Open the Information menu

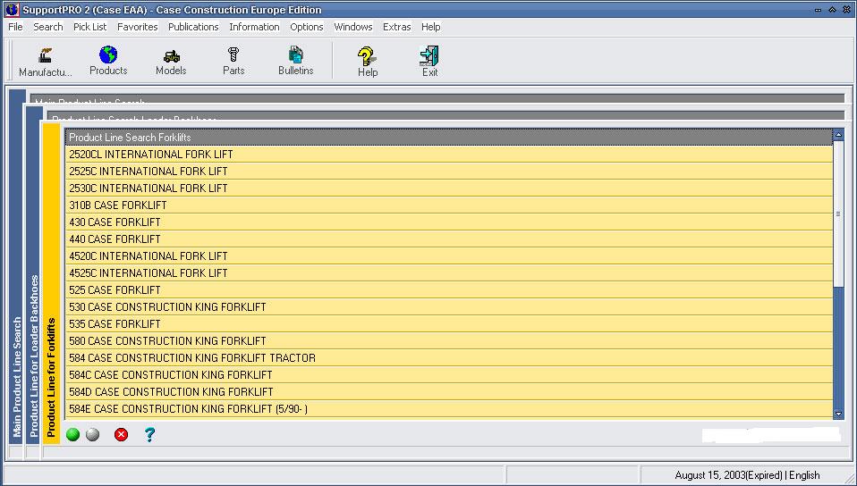pos(254,27)
